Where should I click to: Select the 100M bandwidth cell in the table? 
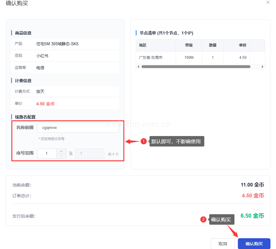pos(189,58)
